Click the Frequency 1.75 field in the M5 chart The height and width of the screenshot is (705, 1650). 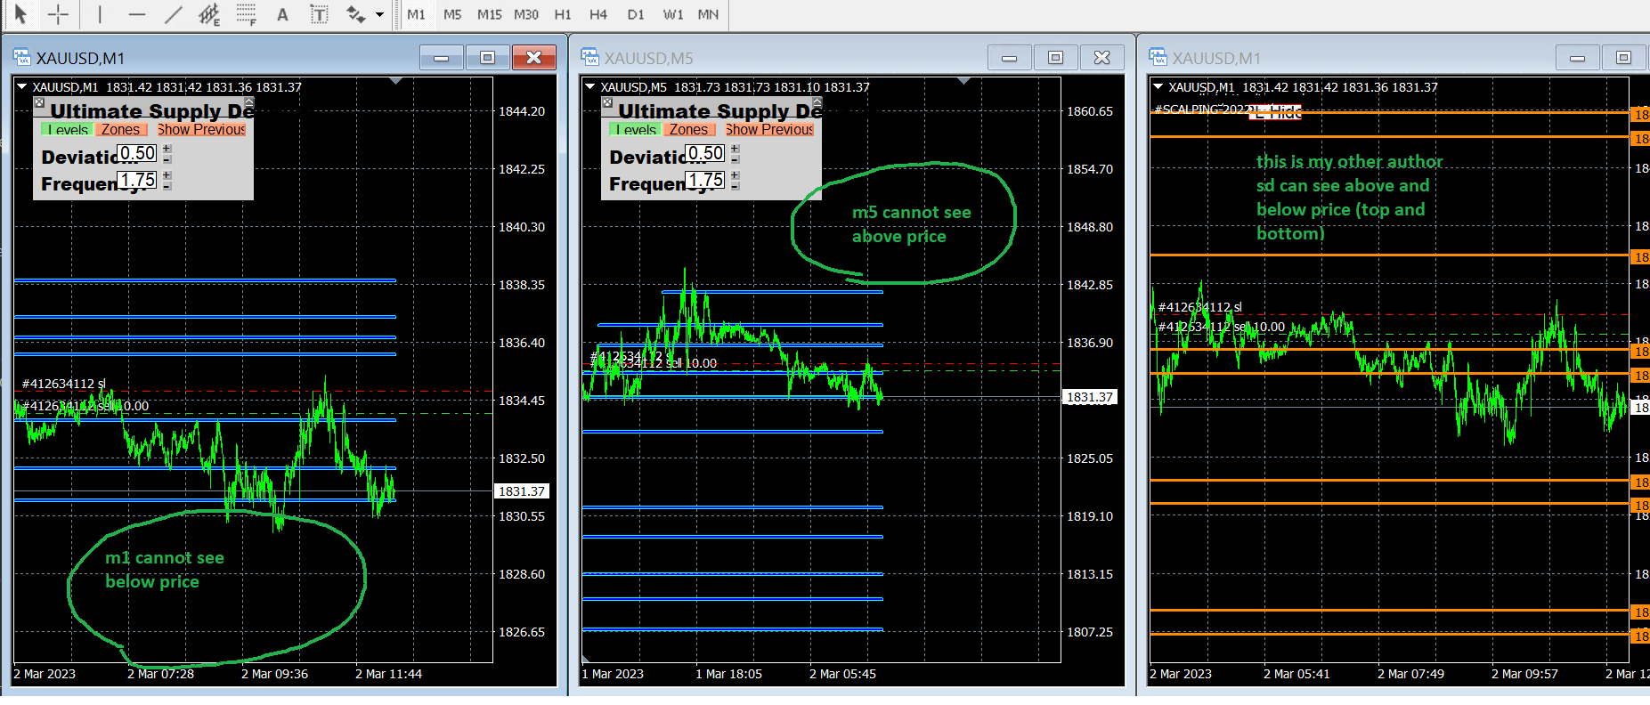[706, 180]
